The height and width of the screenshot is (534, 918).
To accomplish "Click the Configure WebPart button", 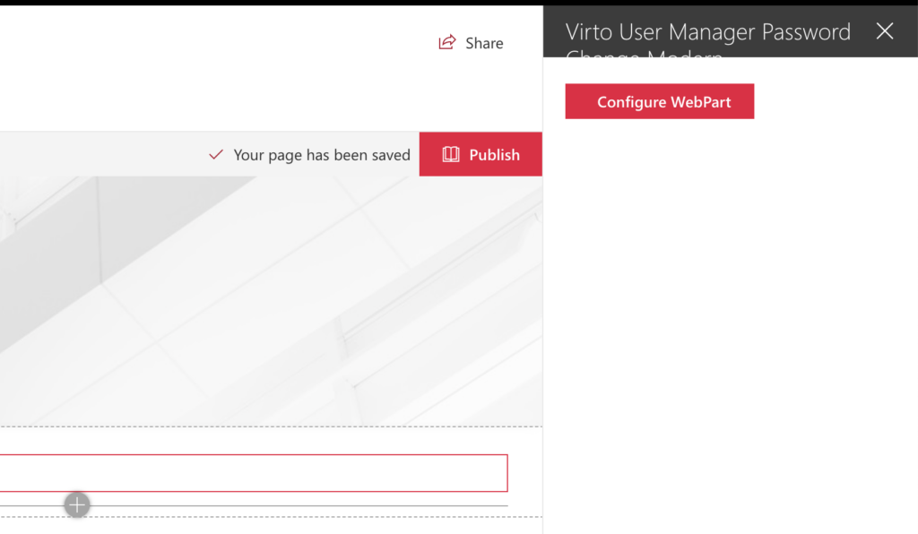I will (660, 101).
